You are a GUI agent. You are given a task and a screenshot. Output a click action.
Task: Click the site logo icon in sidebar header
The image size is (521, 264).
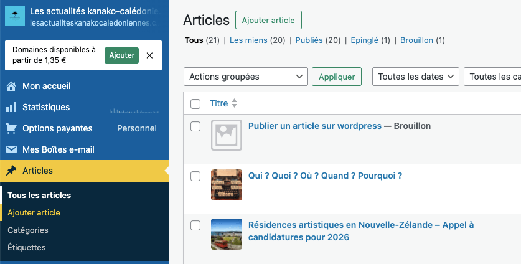point(15,16)
